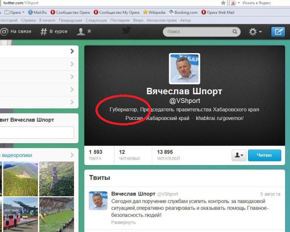Expand the tweet with 'Развернуть'
290x232 pixels.
123,222
